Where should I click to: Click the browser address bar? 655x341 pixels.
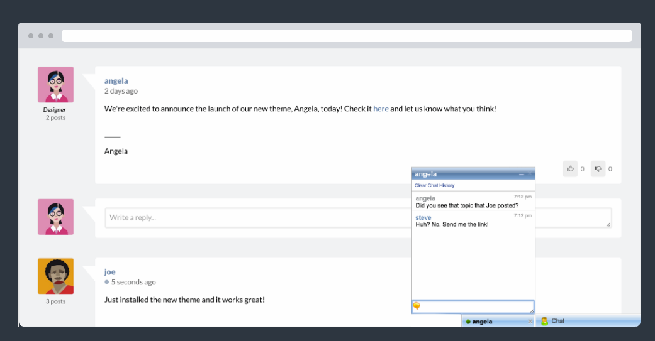click(347, 36)
